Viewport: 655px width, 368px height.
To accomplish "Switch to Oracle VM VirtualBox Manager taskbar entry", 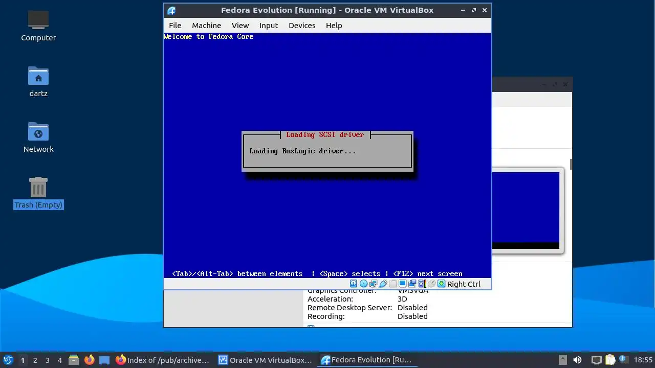I will 265,360.
